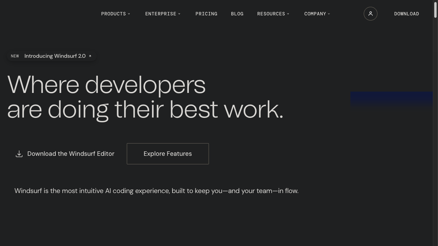The image size is (438, 246).
Task: Expand the Company chevron arrow
Action: pos(329,14)
